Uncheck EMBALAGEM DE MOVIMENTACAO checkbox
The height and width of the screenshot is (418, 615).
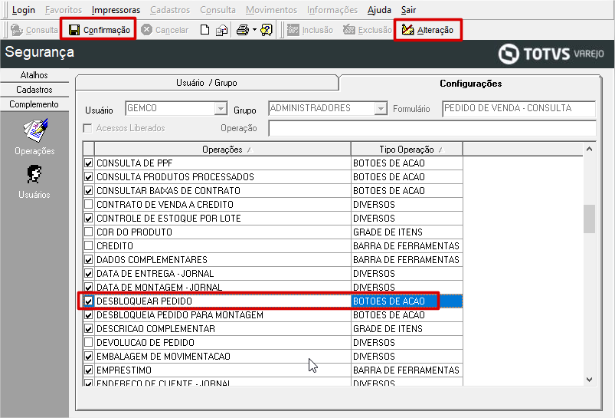pyautogui.click(x=89, y=357)
